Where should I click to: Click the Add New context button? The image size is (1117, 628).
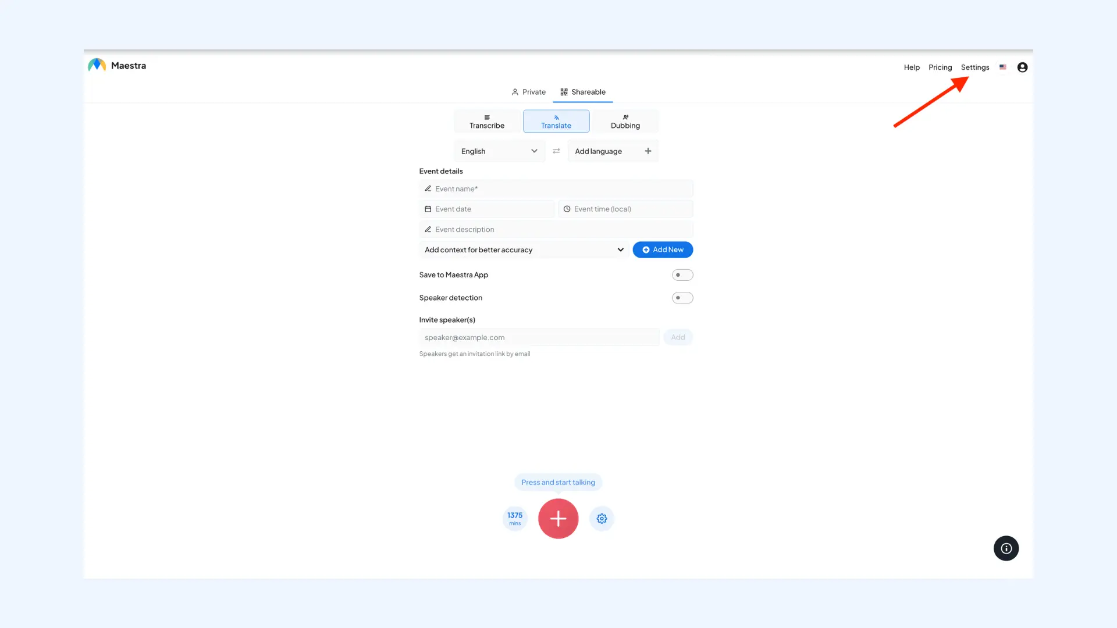[662, 249]
